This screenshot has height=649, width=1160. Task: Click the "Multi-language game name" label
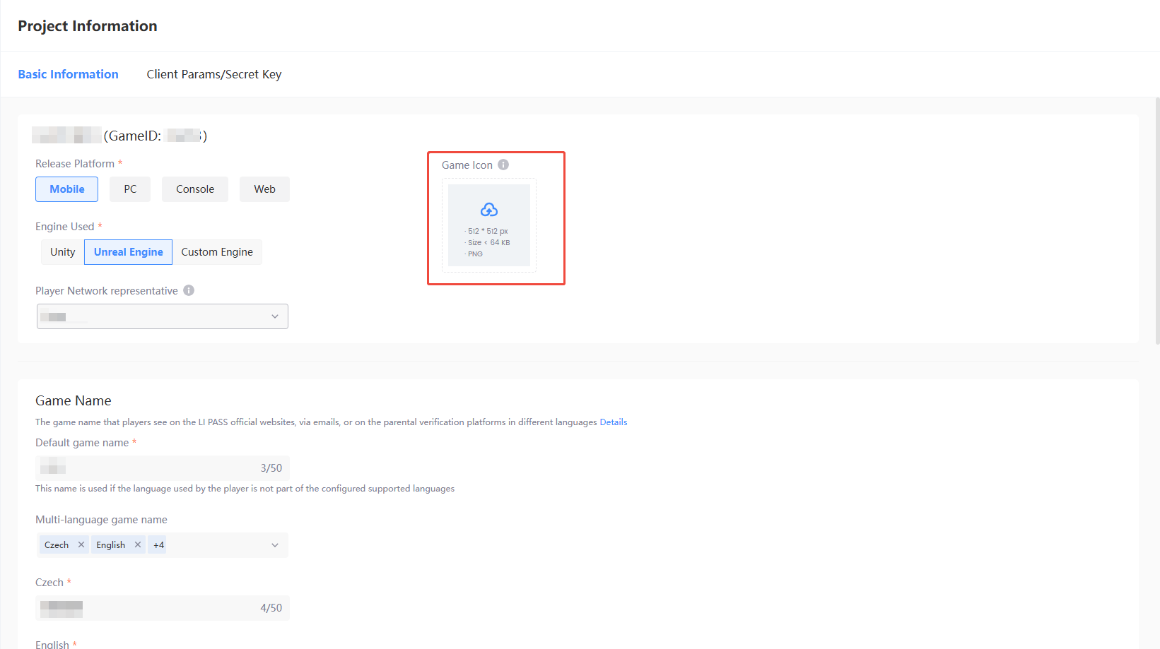(x=102, y=520)
